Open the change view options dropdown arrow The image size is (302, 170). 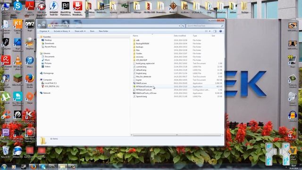pyautogui.click(x=210, y=31)
